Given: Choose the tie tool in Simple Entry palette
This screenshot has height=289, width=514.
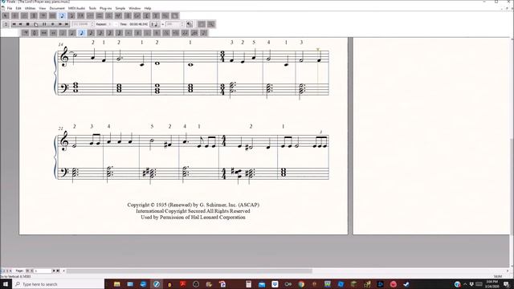Looking at the screenshot, I should [185, 33].
